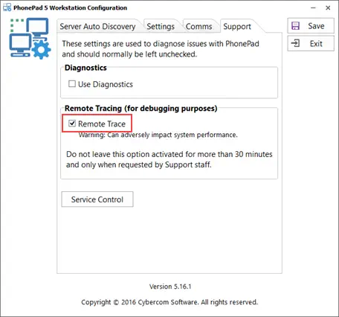Switch to the Settings tab
This screenshot has height=317, width=339.
[161, 26]
